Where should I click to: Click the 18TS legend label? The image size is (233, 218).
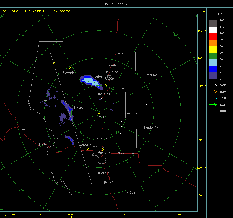223,111
